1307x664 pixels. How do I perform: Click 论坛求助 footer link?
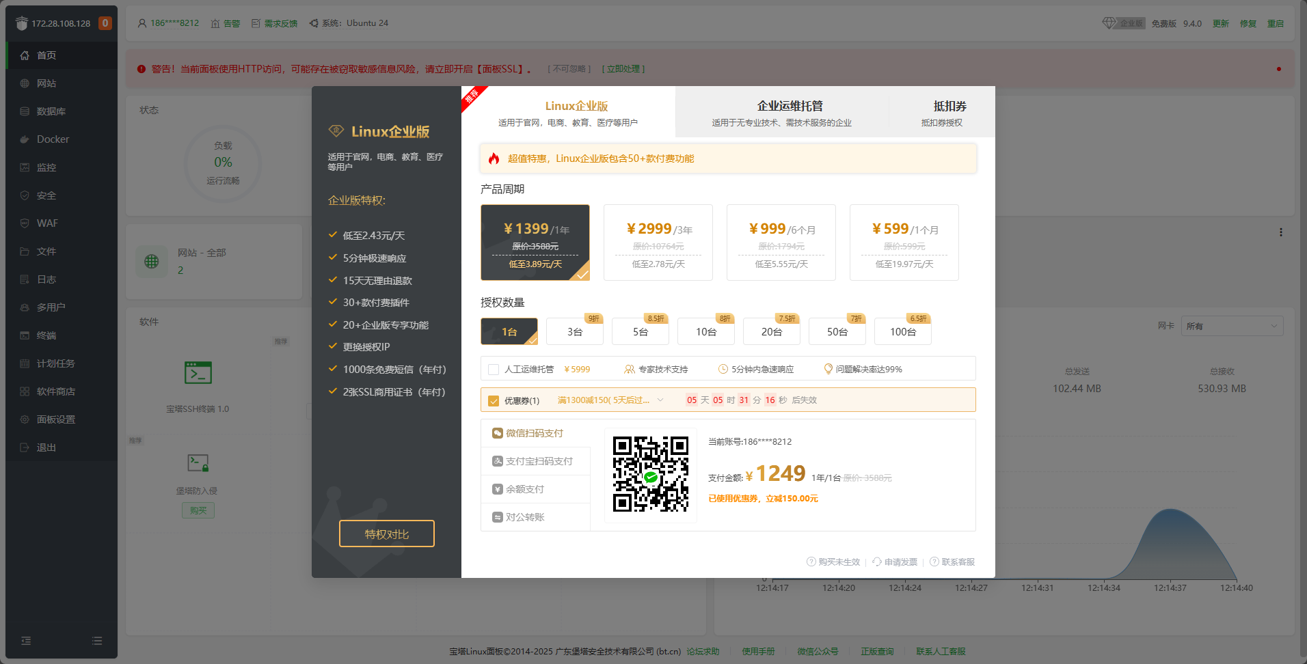(703, 652)
